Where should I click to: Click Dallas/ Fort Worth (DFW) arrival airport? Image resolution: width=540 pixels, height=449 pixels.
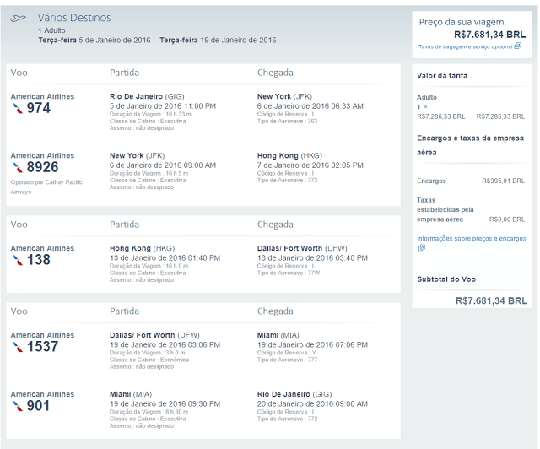(302, 248)
